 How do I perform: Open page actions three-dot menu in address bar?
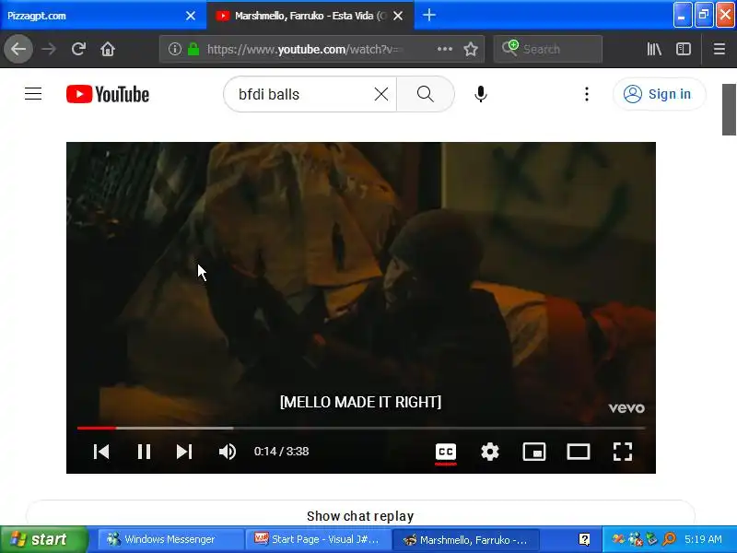pyautogui.click(x=445, y=49)
